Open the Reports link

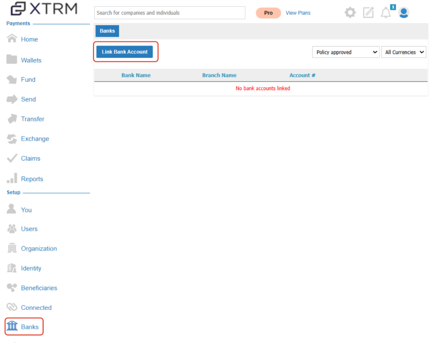click(x=32, y=179)
